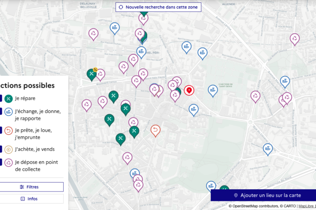
Task: Click the green repair icon in the legend
Action: pos(9,98)
